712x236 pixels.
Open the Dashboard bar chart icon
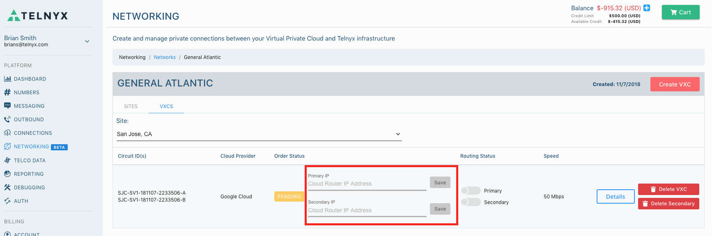(7, 79)
